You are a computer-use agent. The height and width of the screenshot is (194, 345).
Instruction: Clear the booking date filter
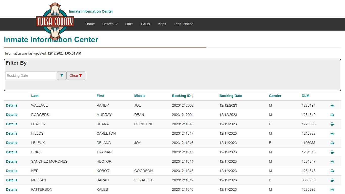76,76
